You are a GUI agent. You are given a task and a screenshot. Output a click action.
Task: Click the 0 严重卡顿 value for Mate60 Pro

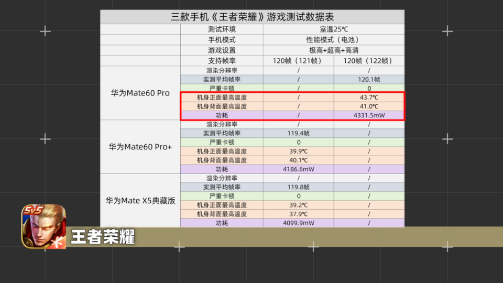[369, 89]
